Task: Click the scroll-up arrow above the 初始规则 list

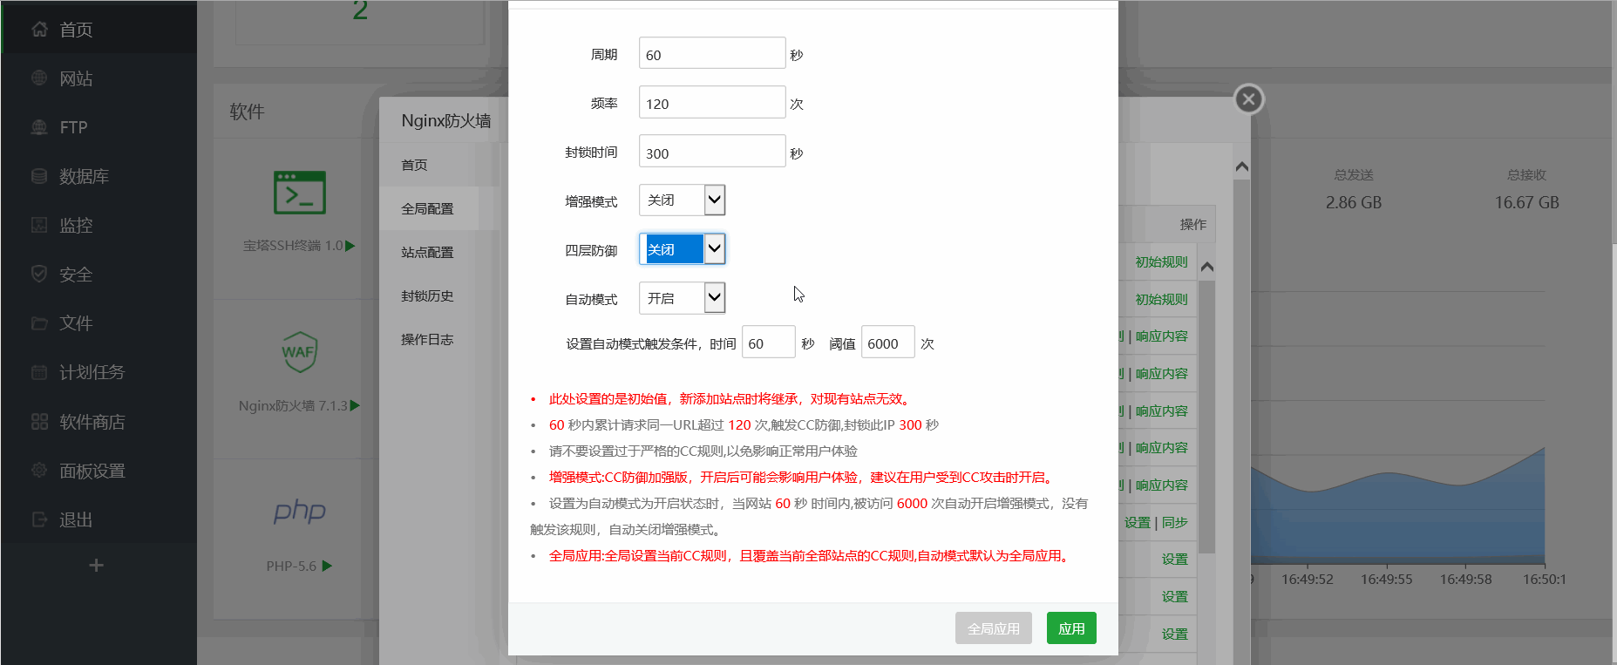Action: pyautogui.click(x=1207, y=267)
